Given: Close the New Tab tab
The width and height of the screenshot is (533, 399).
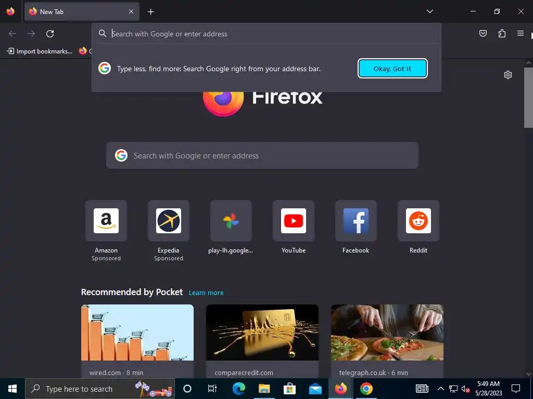Looking at the screenshot, I should pos(131,11).
